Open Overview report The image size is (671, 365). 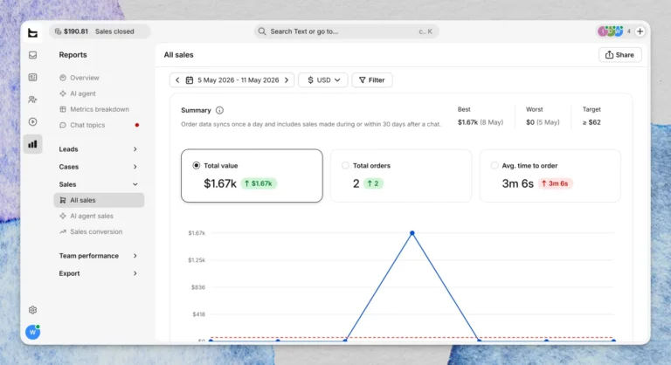coord(99,78)
